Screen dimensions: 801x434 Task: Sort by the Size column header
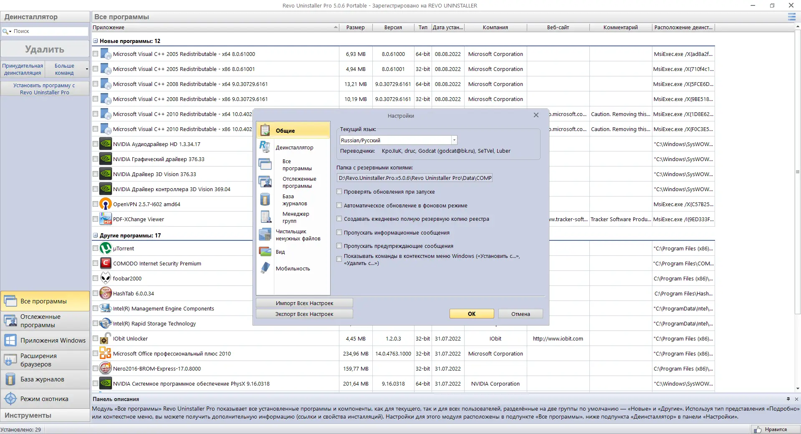click(x=355, y=28)
